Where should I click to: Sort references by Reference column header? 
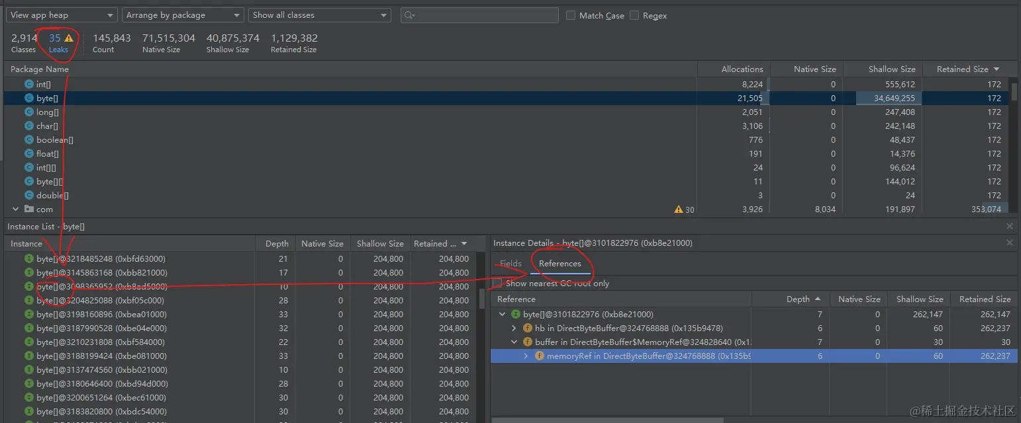516,299
